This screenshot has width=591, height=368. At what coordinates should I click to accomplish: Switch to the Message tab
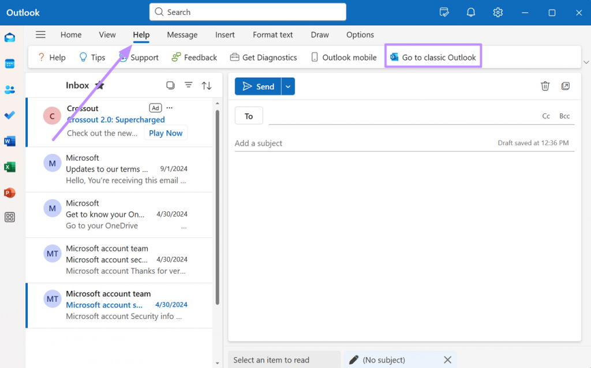pyautogui.click(x=182, y=35)
